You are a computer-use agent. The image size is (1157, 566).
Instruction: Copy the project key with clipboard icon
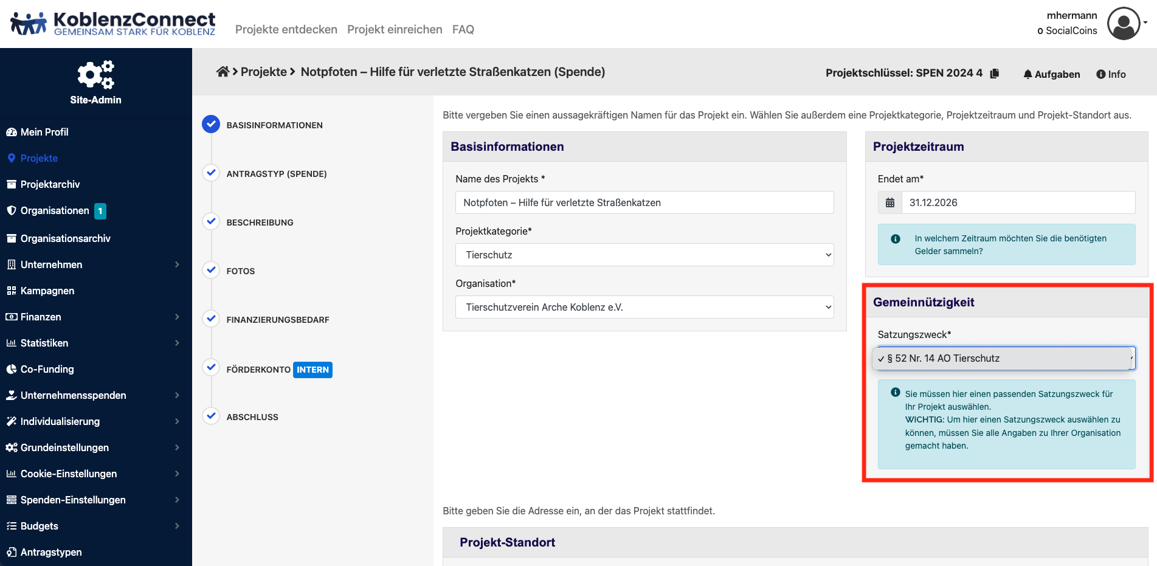(995, 74)
